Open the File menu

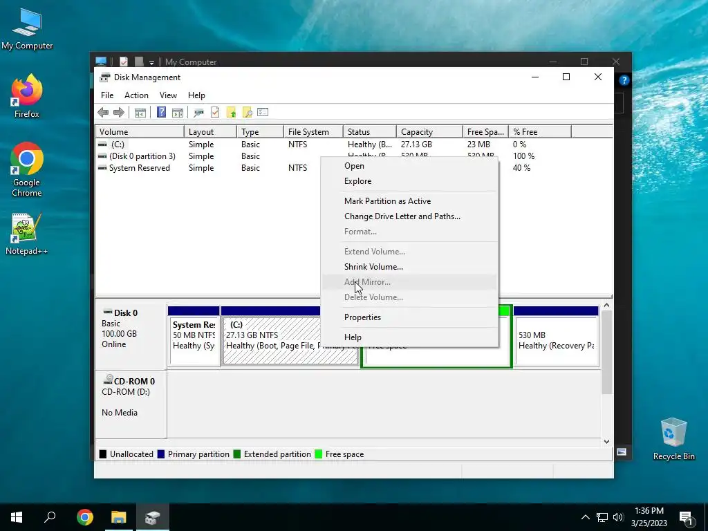pyautogui.click(x=107, y=95)
